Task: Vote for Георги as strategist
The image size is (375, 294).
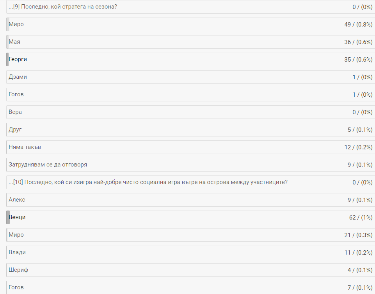Action: [x=190, y=60]
